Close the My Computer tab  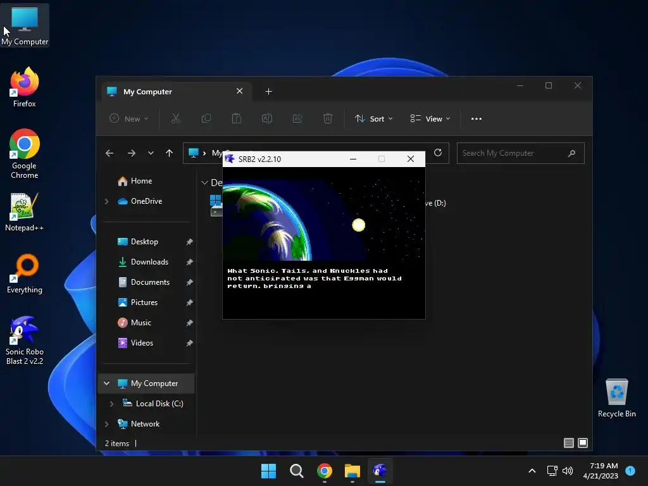tap(239, 91)
